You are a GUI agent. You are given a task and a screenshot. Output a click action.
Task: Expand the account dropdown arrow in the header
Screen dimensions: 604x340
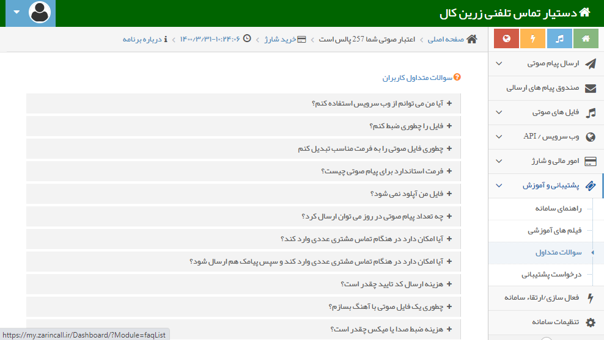(x=17, y=12)
